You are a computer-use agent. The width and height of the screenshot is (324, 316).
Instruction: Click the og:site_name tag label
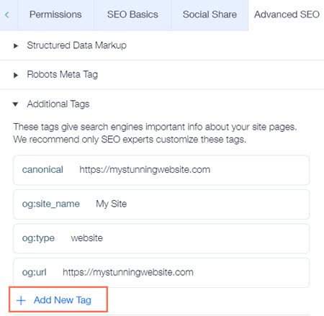click(51, 204)
